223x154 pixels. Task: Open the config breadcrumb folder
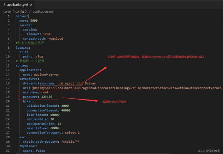[x=20, y=12]
